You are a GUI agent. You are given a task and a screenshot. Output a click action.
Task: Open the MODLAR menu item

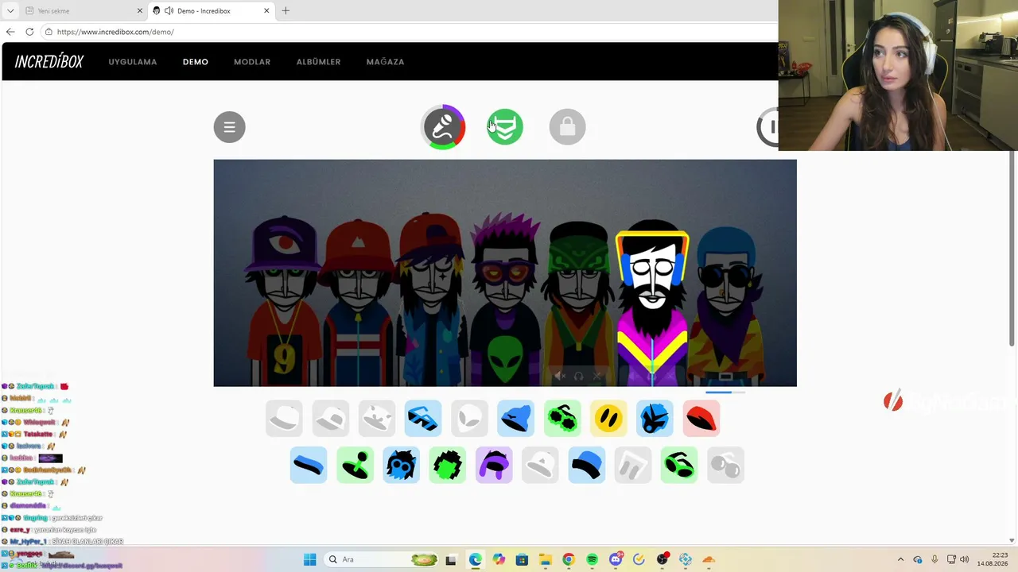(252, 62)
